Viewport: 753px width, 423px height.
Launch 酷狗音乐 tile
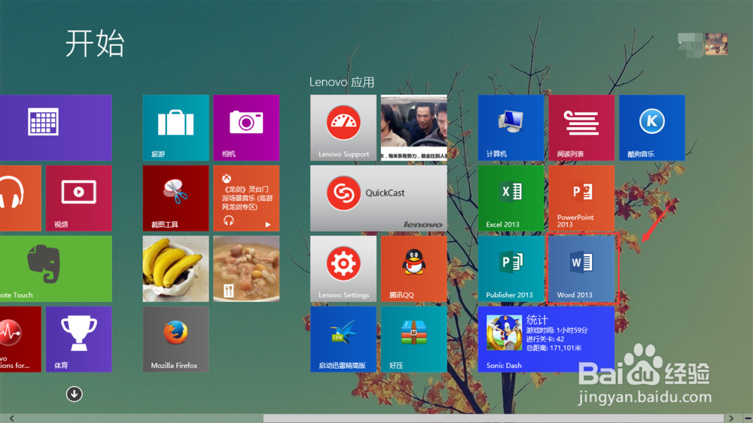(x=652, y=128)
